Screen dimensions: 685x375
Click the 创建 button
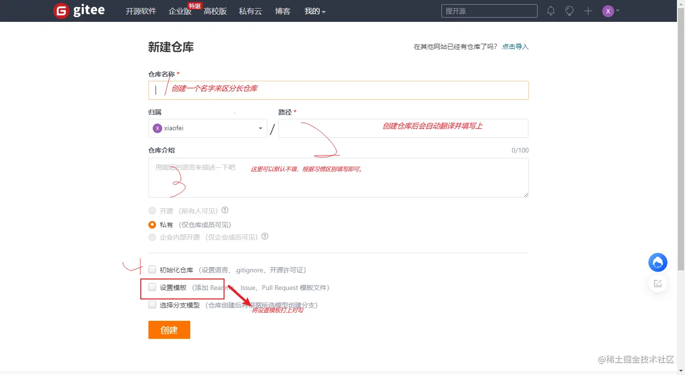pos(169,330)
